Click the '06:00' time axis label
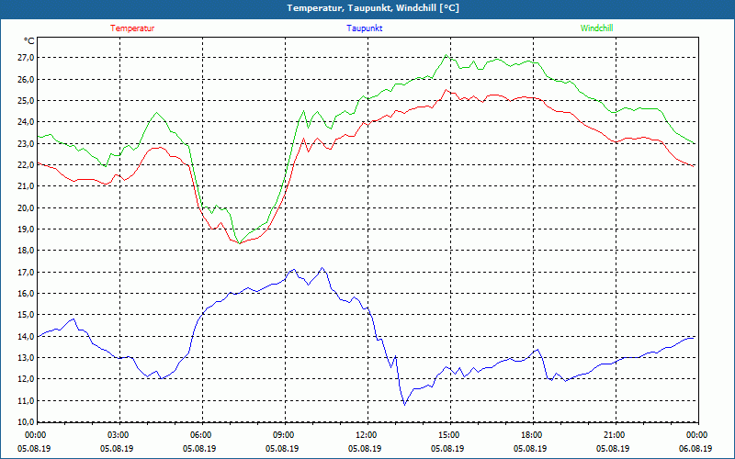 pyautogui.click(x=202, y=435)
